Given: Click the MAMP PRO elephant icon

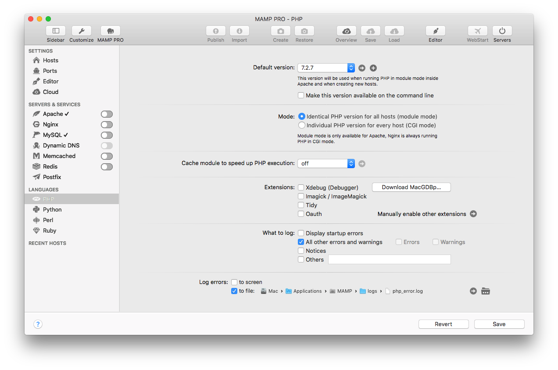Looking at the screenshot, I should (111, 31).
